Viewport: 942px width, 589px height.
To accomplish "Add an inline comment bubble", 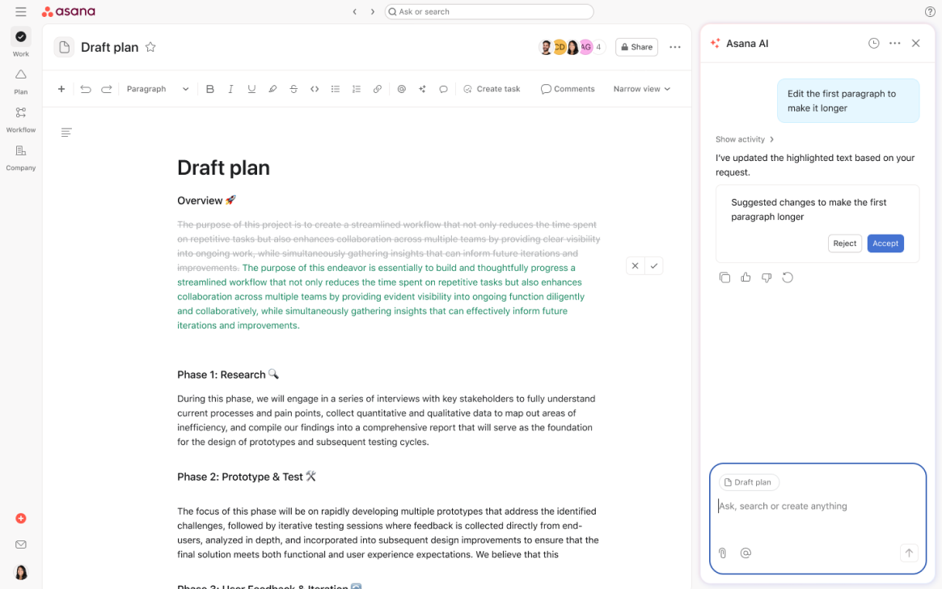I will (443, 89).
